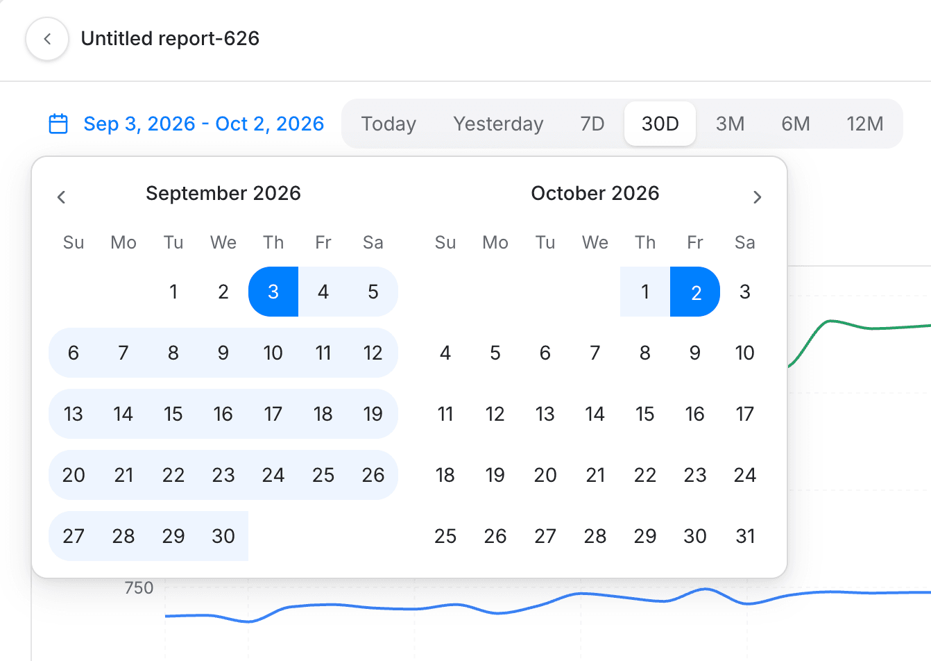
Task: Choose October 1 in calendar
Action: point(645,292)
